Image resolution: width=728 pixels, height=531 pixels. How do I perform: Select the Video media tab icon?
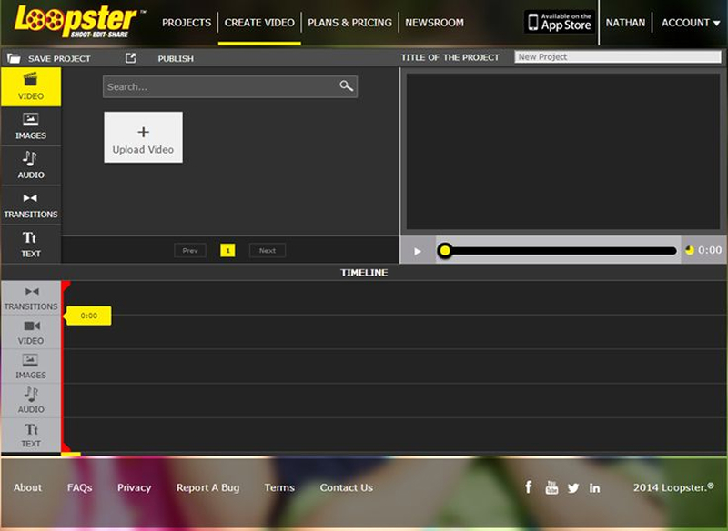click(x=31, y=79)
